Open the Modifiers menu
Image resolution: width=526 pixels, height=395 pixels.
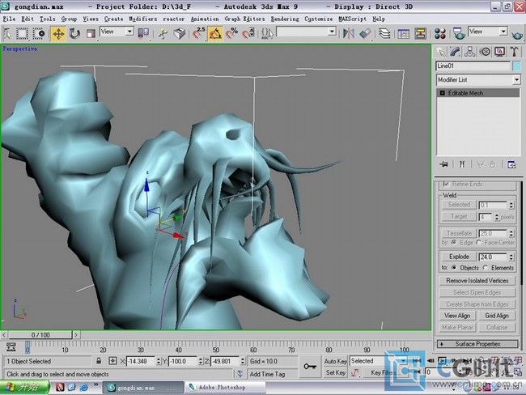coord(142,19)
